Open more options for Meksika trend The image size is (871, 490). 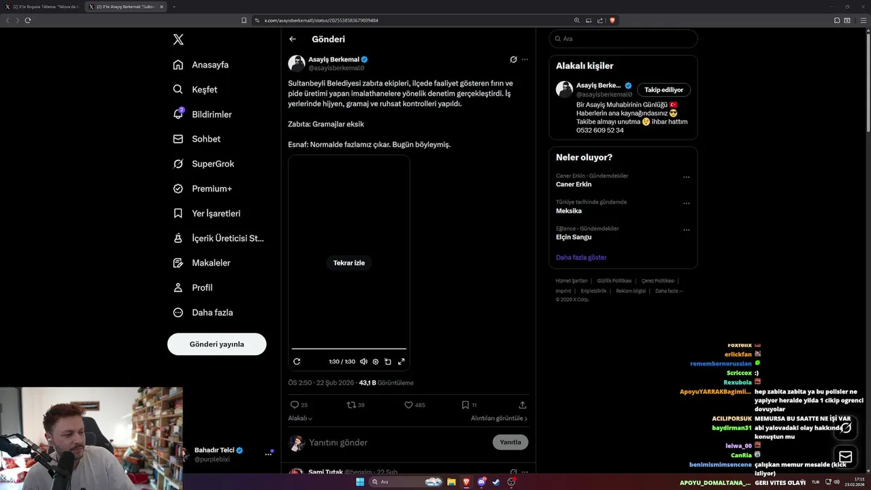point(686,203)
